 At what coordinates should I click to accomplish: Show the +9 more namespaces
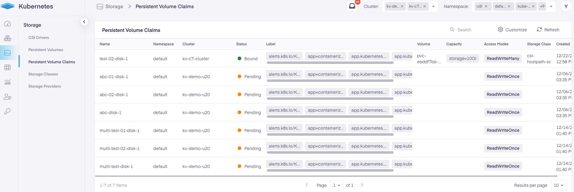(x=542, y=6)
